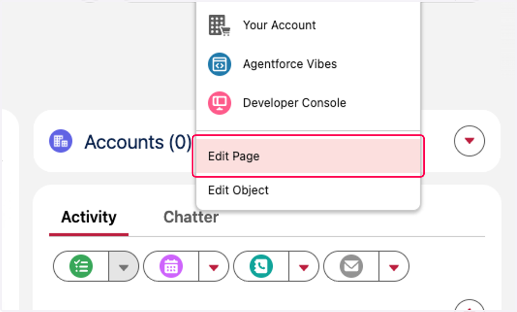Choose Edit Object menu entry

coord(308,190)
